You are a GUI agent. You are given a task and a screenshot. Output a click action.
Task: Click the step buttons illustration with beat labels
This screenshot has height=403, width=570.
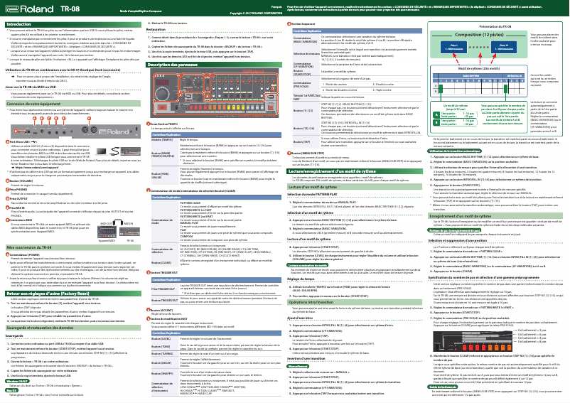[x=473, y=341]
